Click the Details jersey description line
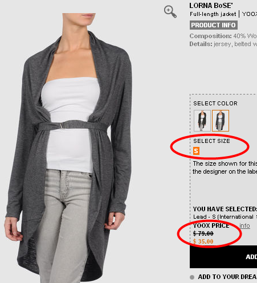Viewport: 257px width, 283px height. 223,44
